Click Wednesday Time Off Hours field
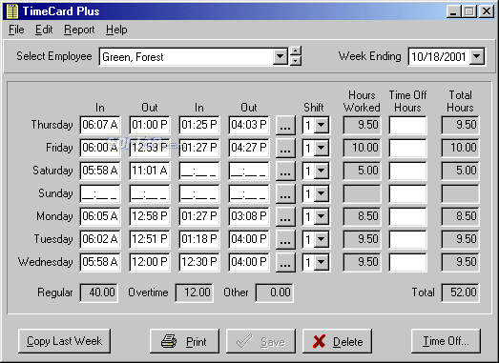Viewport: 499px width, 363px height. (x=407, y=262)
